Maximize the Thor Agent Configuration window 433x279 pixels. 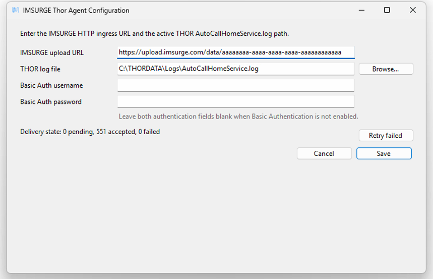387,10
